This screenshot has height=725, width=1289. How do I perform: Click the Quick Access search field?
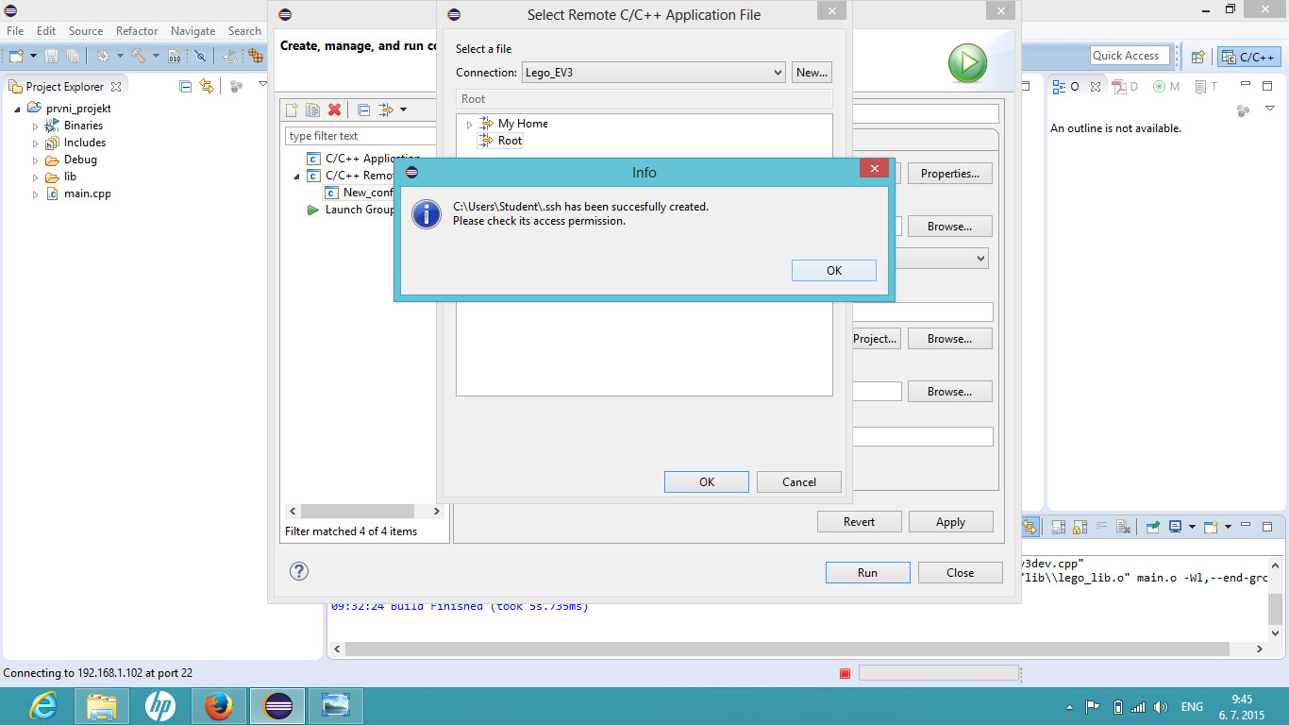coord(1130,56)
